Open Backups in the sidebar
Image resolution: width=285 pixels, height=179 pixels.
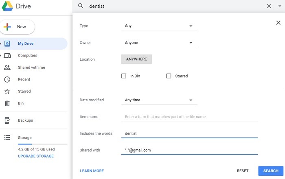click(25, 120)
